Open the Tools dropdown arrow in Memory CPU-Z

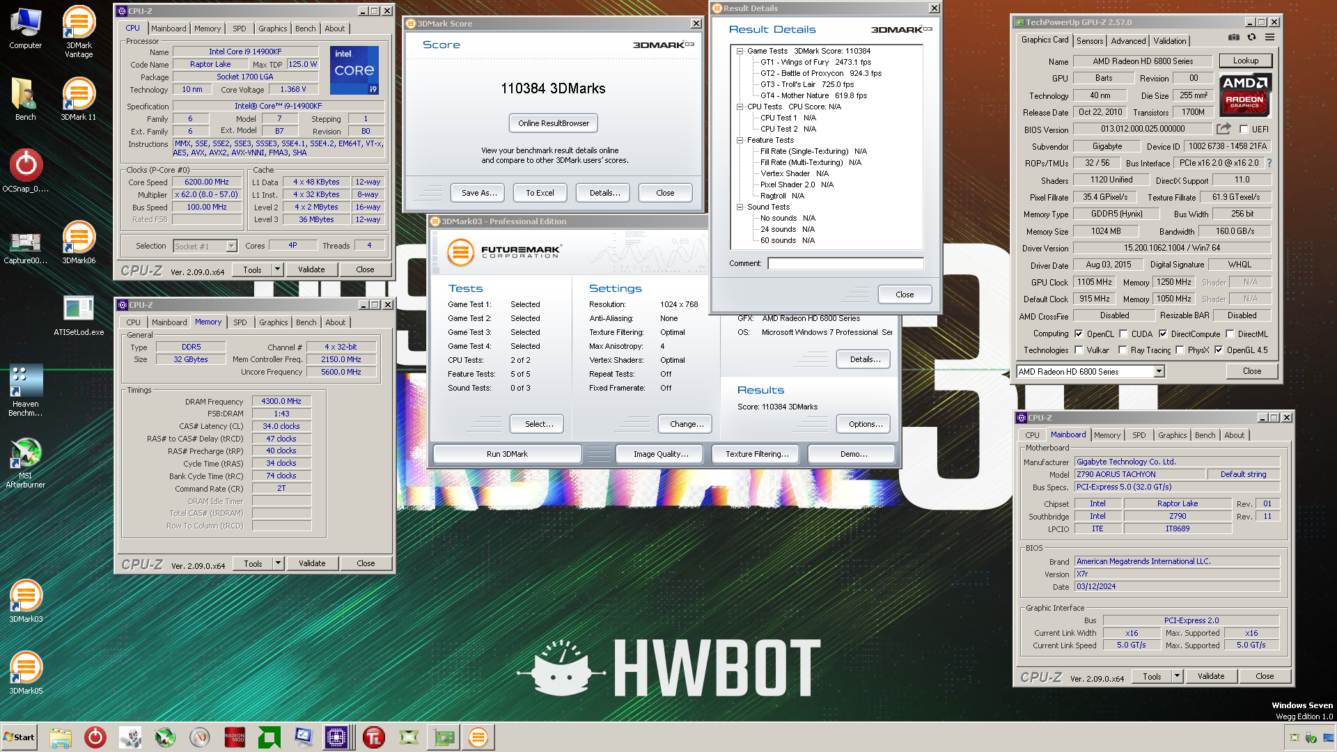pyautogui.click(x=278, y=563)
